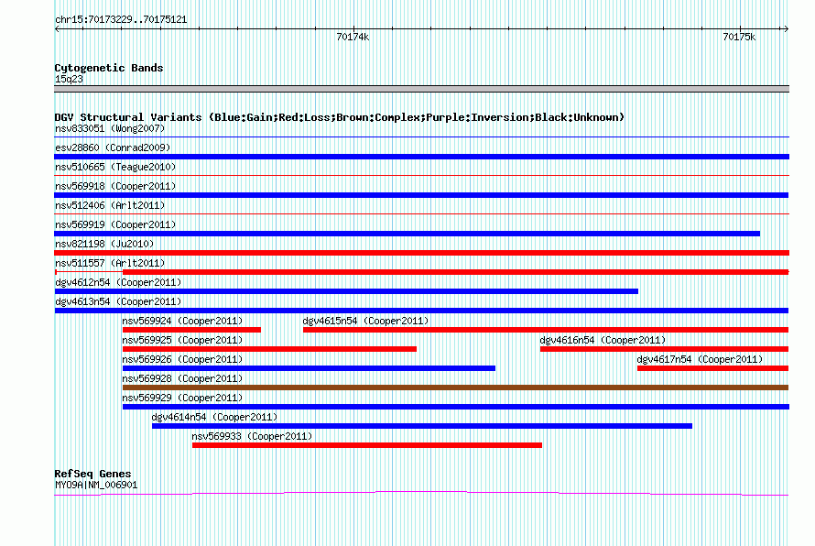The image size is (815, 546).
Task: Click the 70175k ruler tick label
Action: 739,37
